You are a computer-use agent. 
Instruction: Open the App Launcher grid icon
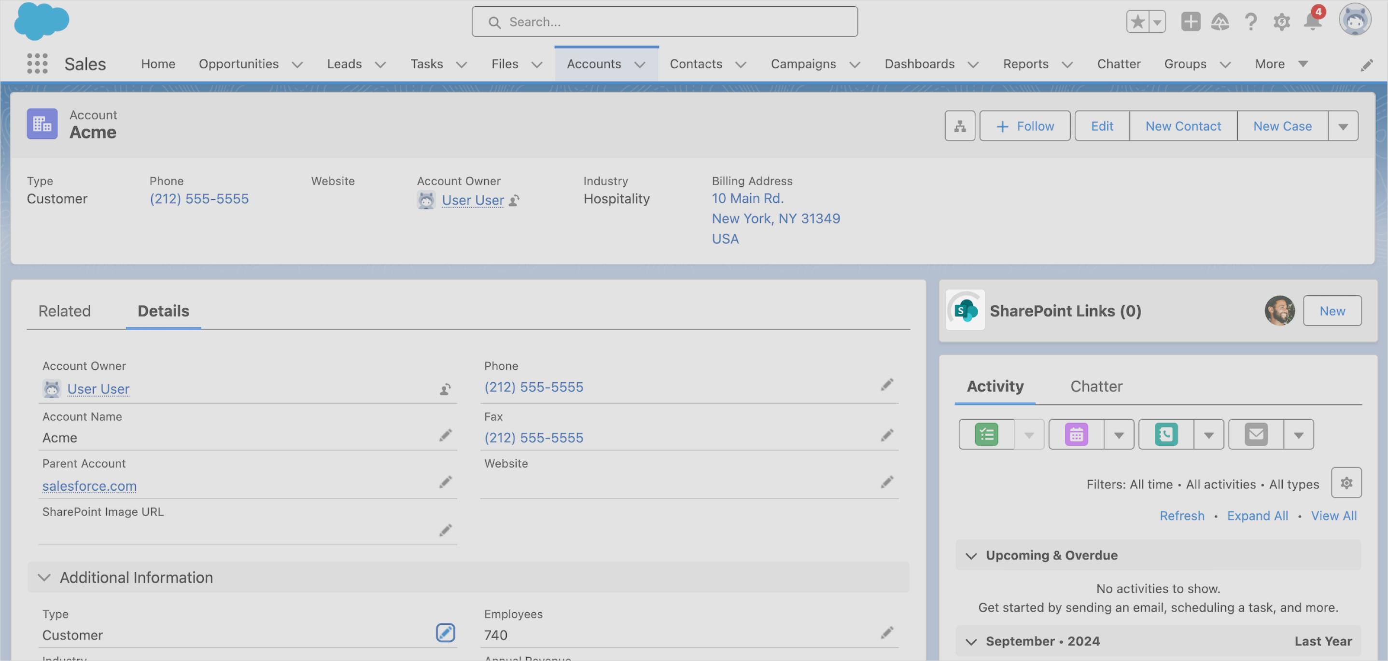click(x=37, y=64)
